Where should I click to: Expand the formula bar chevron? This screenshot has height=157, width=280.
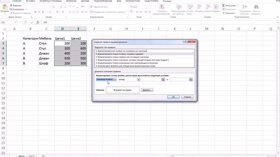coord(278,22)
